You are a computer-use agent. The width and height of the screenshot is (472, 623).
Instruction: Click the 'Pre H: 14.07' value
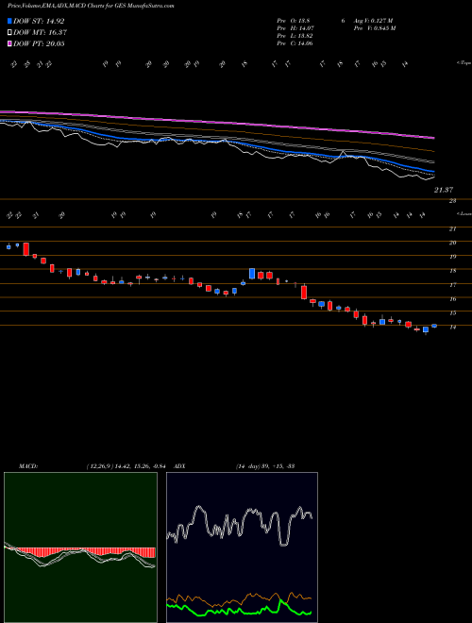295,28
